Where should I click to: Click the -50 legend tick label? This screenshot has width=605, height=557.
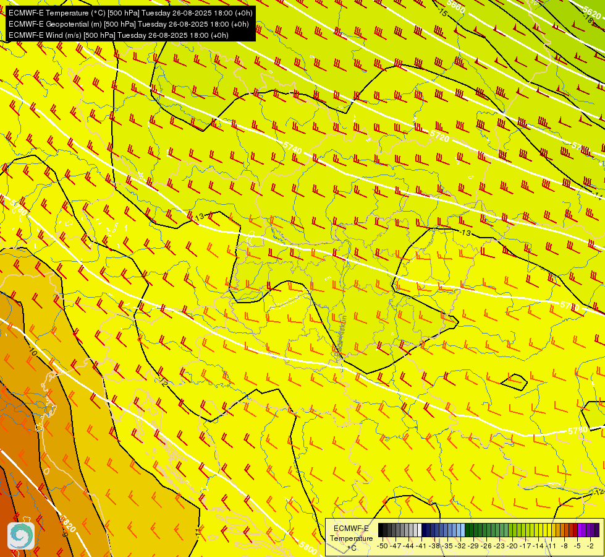coord(383,546)
